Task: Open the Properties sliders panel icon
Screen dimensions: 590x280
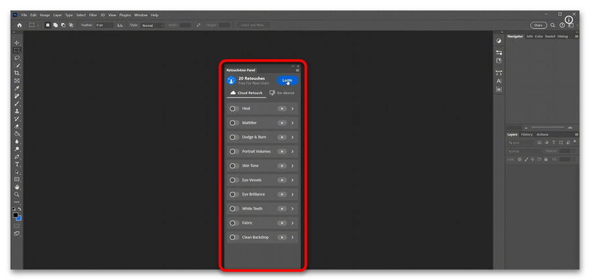Action: click(x=499, y=53)
